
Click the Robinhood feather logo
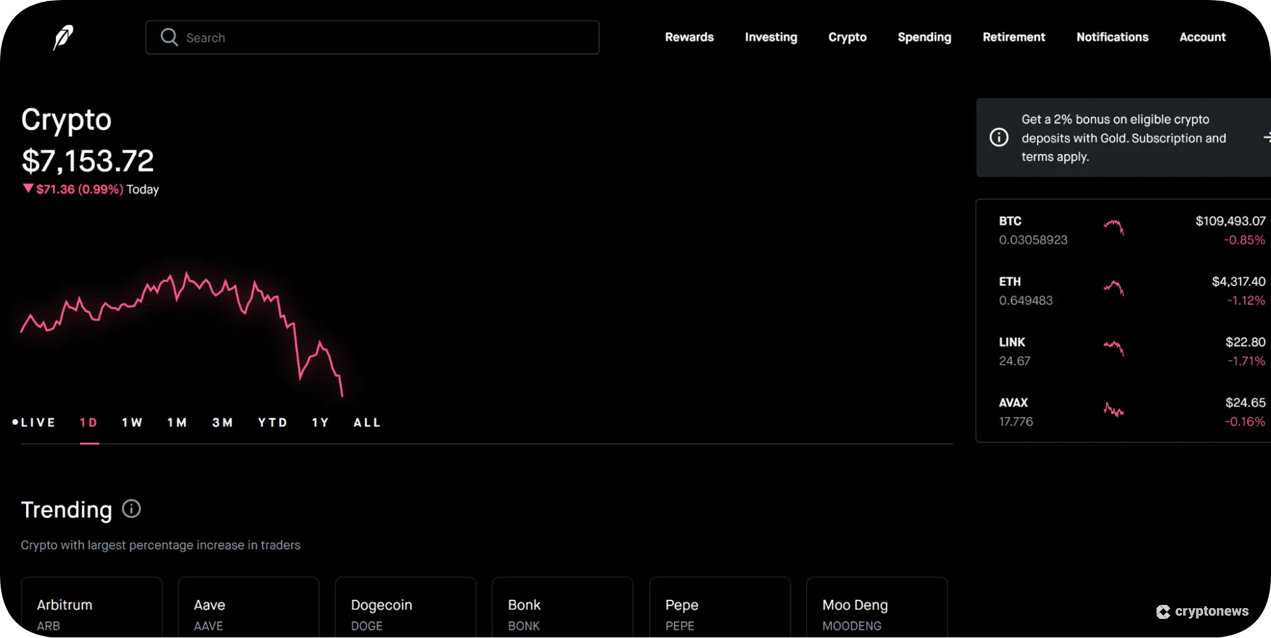pos(63,37)
